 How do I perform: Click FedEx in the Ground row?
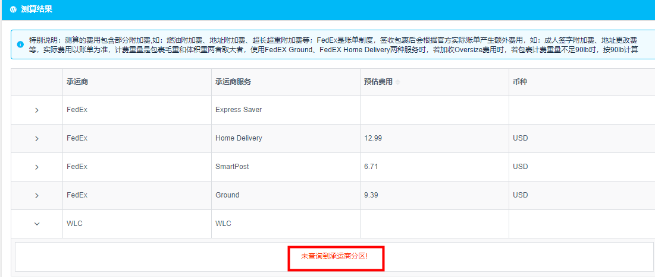[77, 195]
